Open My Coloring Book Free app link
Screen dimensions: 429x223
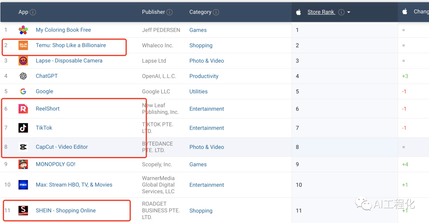(x=64, y=30)
